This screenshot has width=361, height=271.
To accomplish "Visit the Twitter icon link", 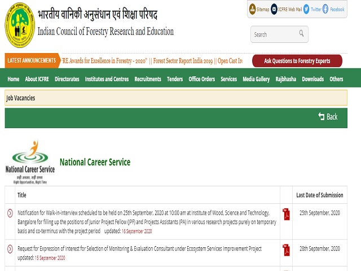I will pyautogui.click(x=306, y=9).
